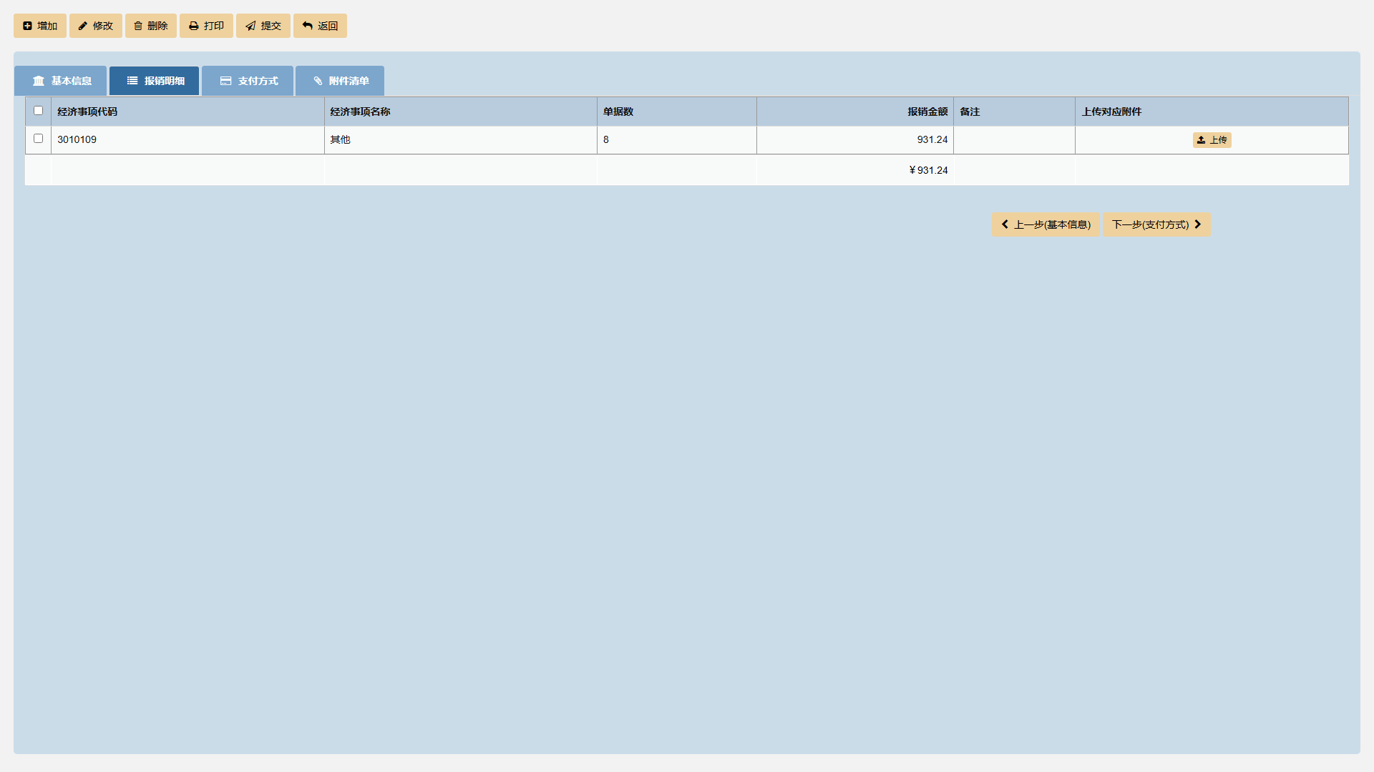Image resolution: width=1374 pixels, height=772 pixels.
Task: Click the 931.24 amount cell in the row
Action: (855, 140)
